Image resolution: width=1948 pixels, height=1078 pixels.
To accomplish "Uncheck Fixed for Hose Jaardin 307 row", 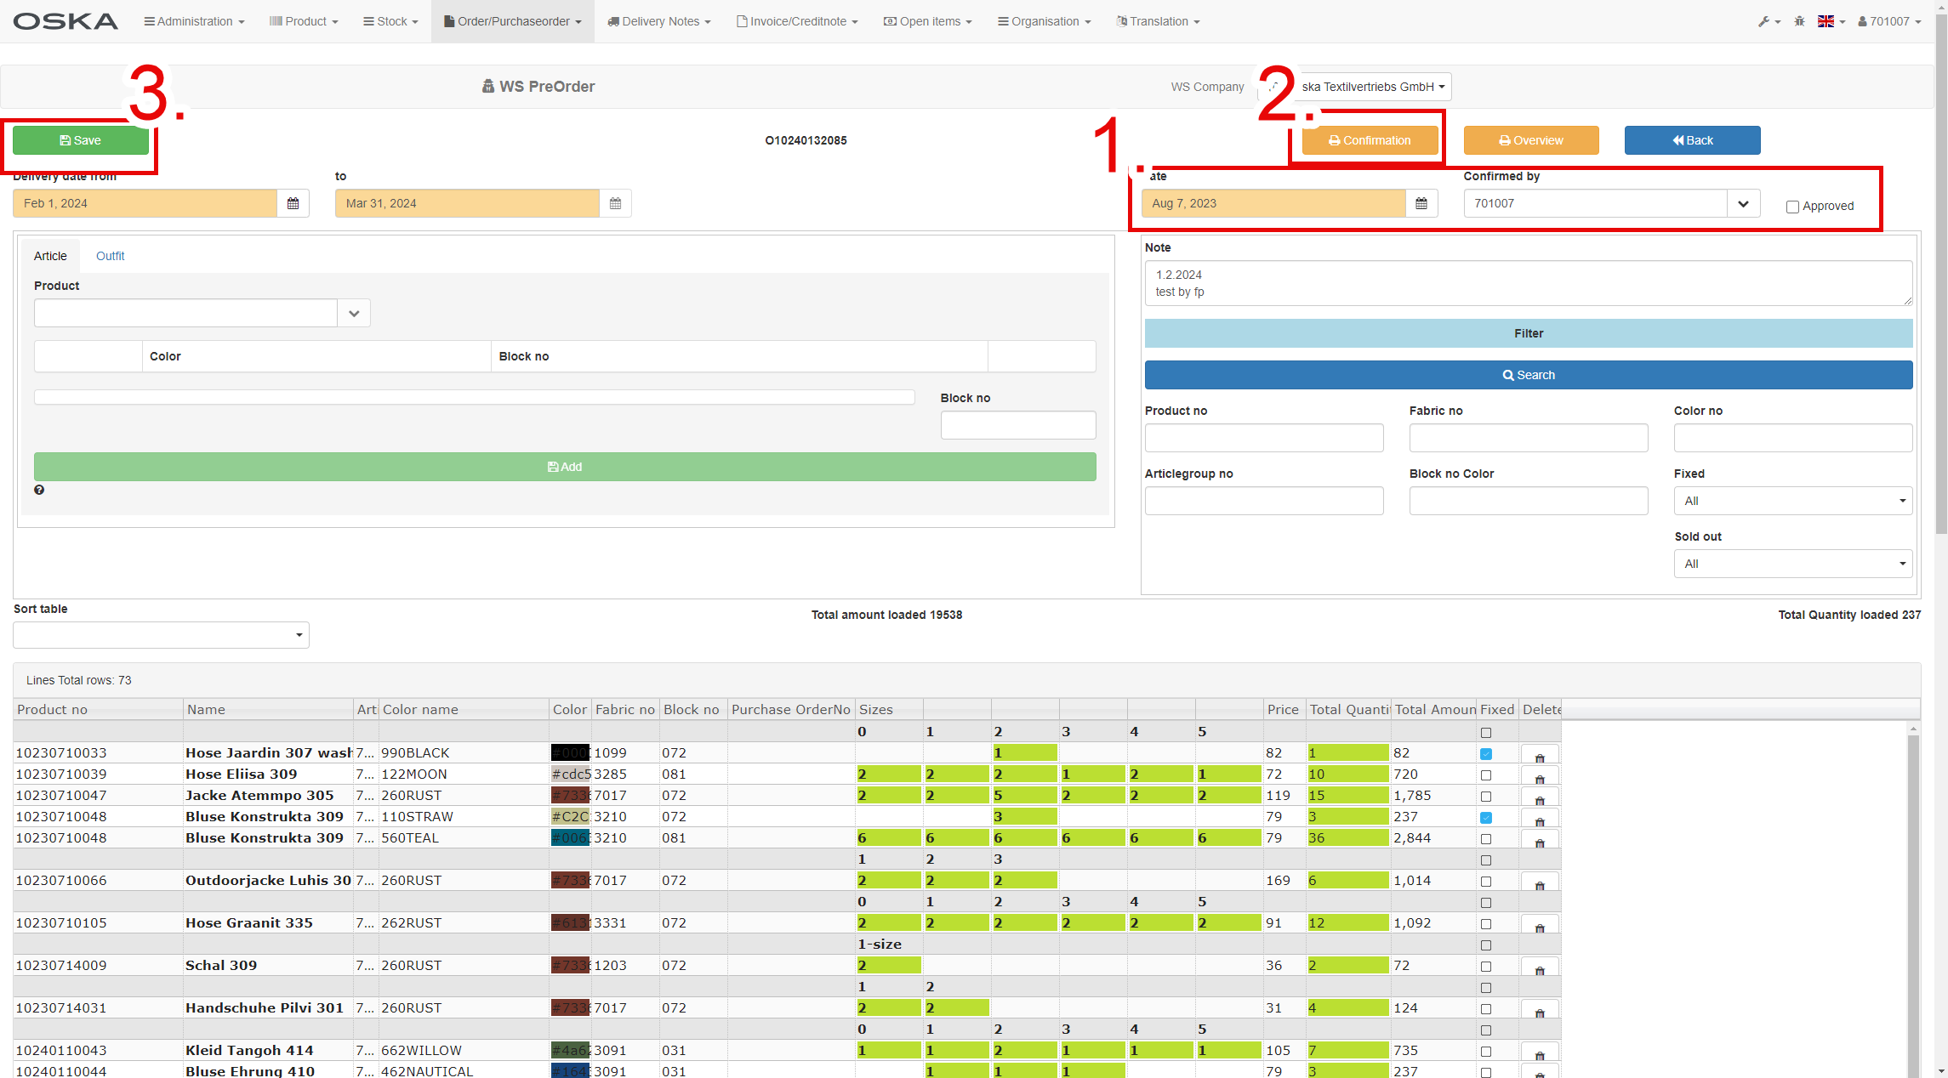I will coord(1486,754).
